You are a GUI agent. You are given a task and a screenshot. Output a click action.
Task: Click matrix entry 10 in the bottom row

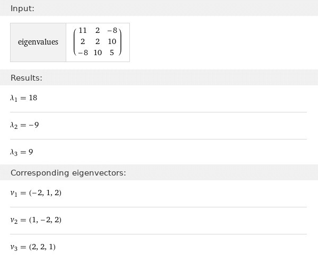(x=98, y=53)
